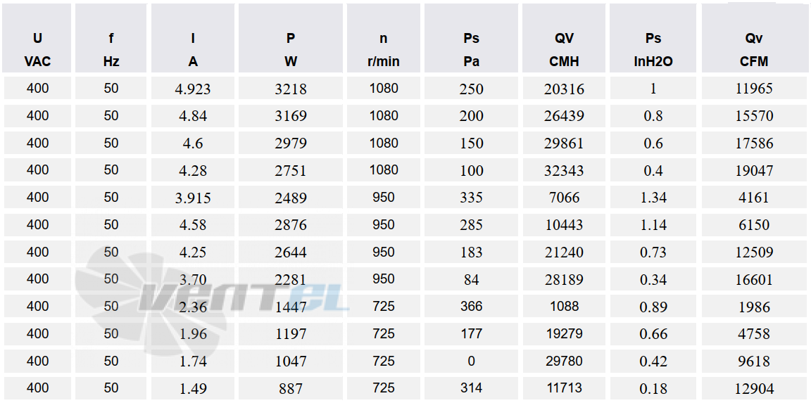Click the pressure cell showing 335 Pa
Screen dimensions: 811x403
click(x=471, y=198)
